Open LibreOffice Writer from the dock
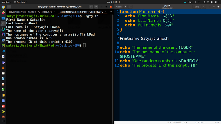 [3, 79]
